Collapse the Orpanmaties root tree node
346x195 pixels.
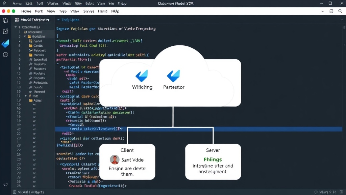click(16, 27)
